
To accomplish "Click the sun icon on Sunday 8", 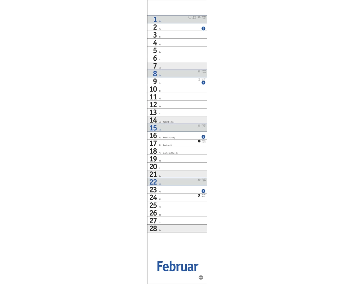I will (x=199, y=71).
